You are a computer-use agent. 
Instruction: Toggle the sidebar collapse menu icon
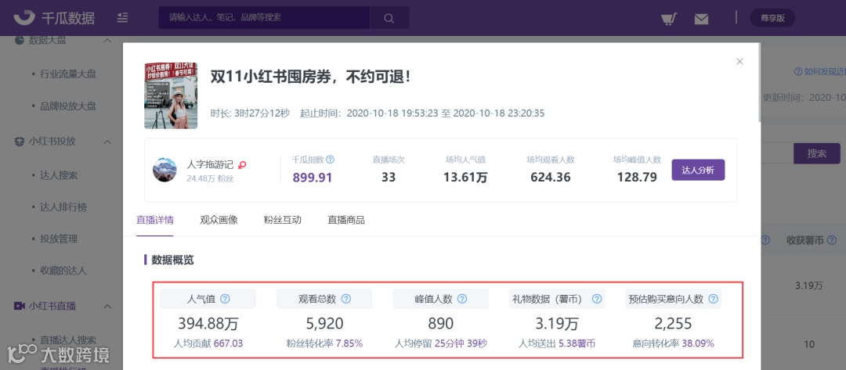pos(122,18)
